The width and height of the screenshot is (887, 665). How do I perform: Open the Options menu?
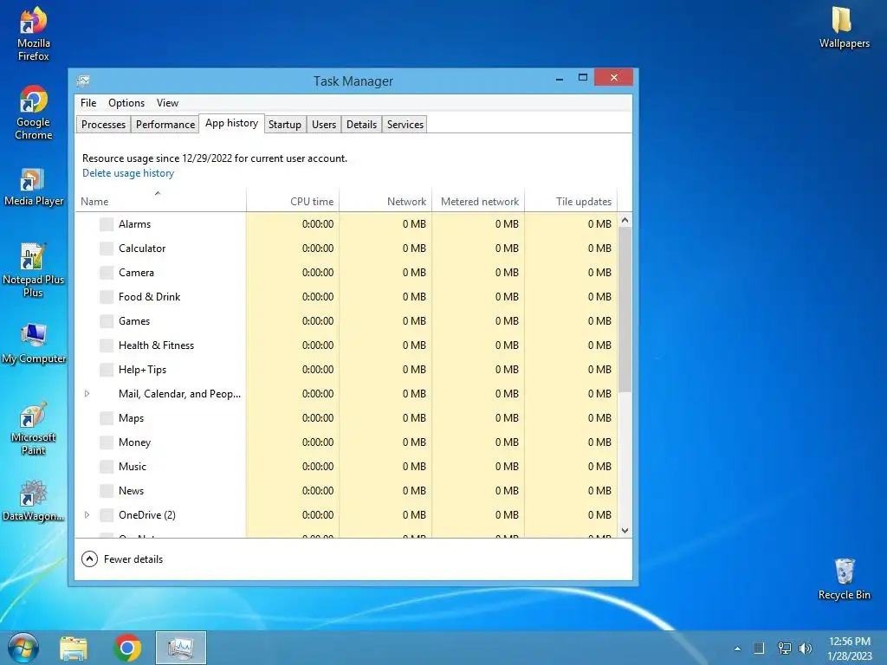click(x=126, y=103)
